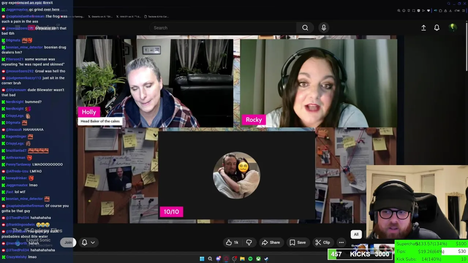Screen dimensions: 468x263
Task: Dislike the video with thumbs down
Action: 249,243
